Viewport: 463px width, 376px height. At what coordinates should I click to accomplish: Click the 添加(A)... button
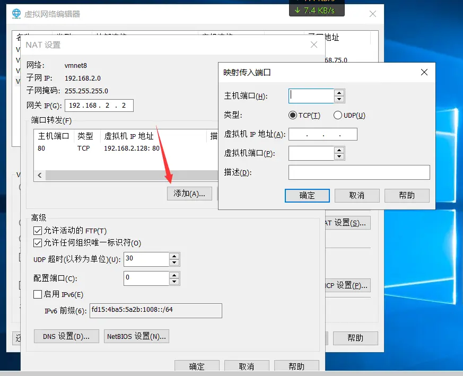pos(189,194)
